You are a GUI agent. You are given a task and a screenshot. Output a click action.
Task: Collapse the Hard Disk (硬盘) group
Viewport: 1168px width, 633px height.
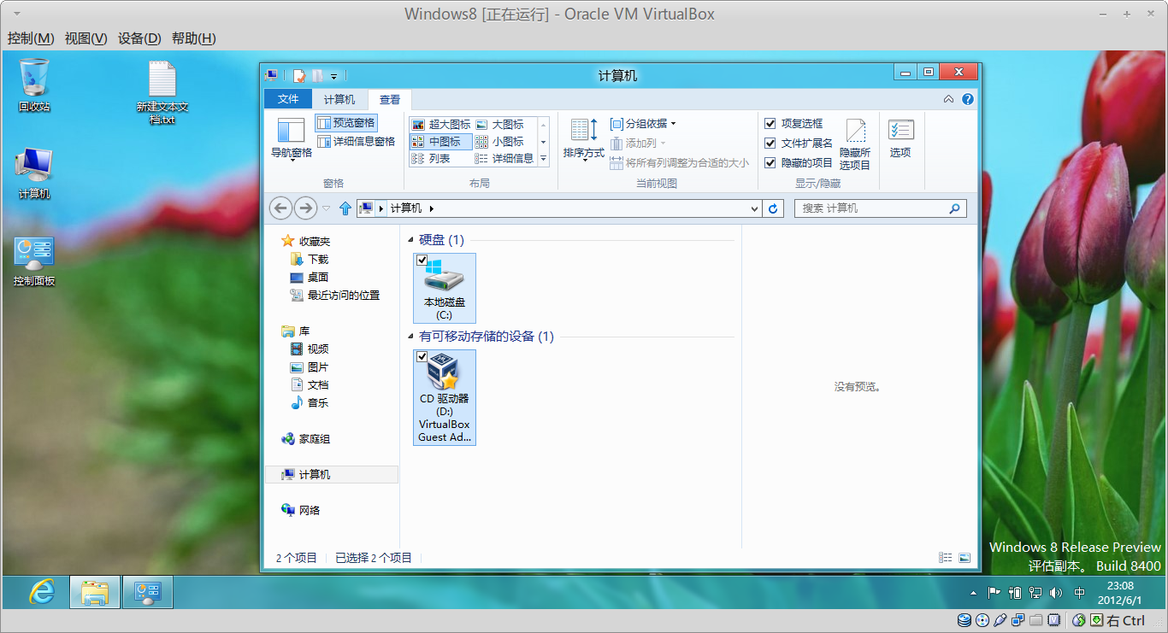click(x=411, y=241)
